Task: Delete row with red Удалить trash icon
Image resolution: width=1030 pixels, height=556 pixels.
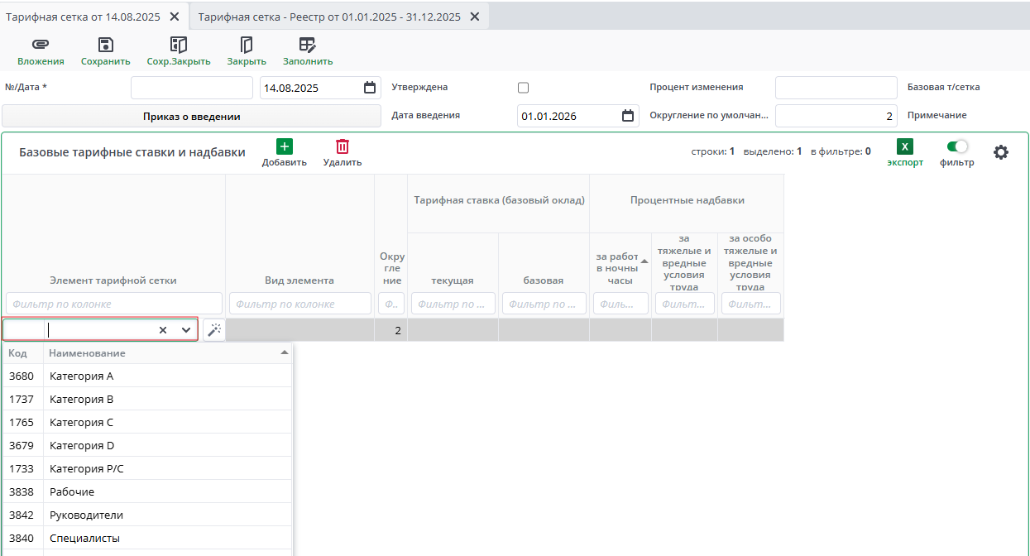Action: point(343,146)
